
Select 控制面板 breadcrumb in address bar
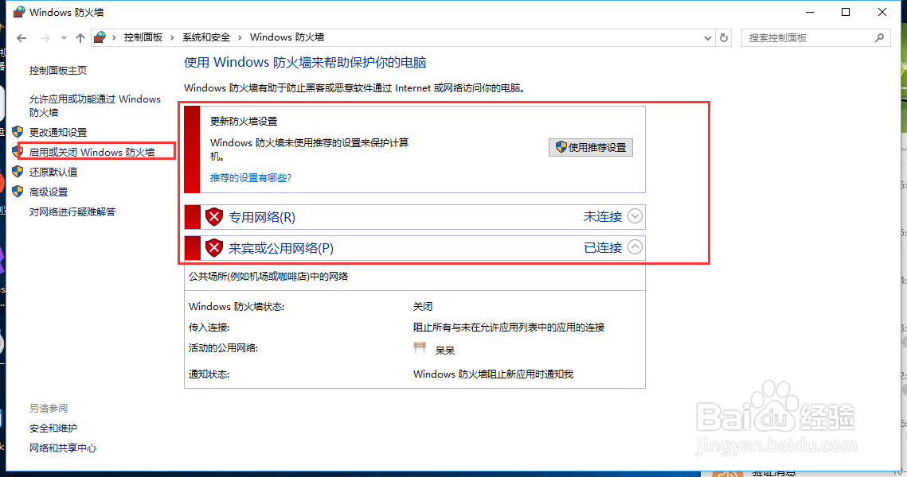click(143, 37)
